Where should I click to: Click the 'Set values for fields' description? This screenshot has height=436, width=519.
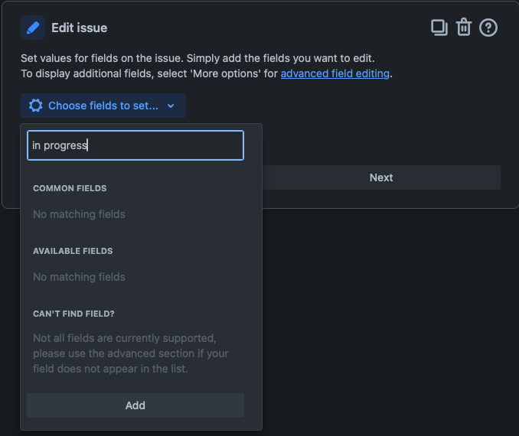[197, 58]
